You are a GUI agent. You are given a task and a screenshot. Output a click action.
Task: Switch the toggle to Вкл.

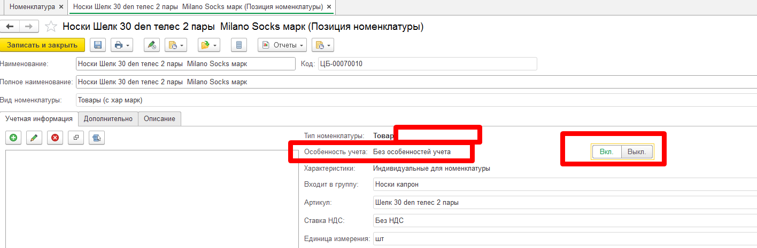(607, 151)
